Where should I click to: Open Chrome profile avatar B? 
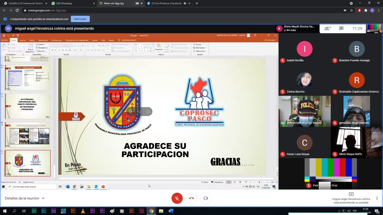click(372, 10)
